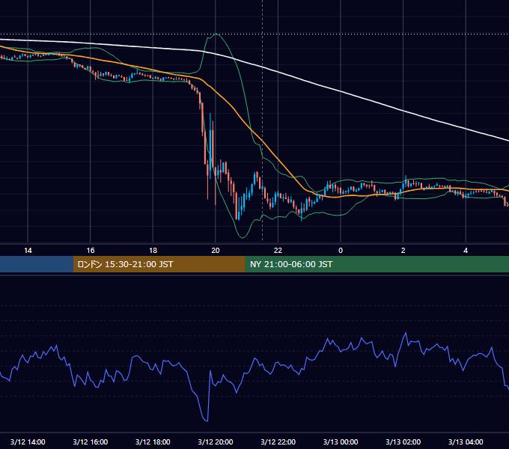Image resolution: width=509 pixels, height=449 pixels.
Task: Click the 3/13 00:00 date label
Action: [341, 442]
